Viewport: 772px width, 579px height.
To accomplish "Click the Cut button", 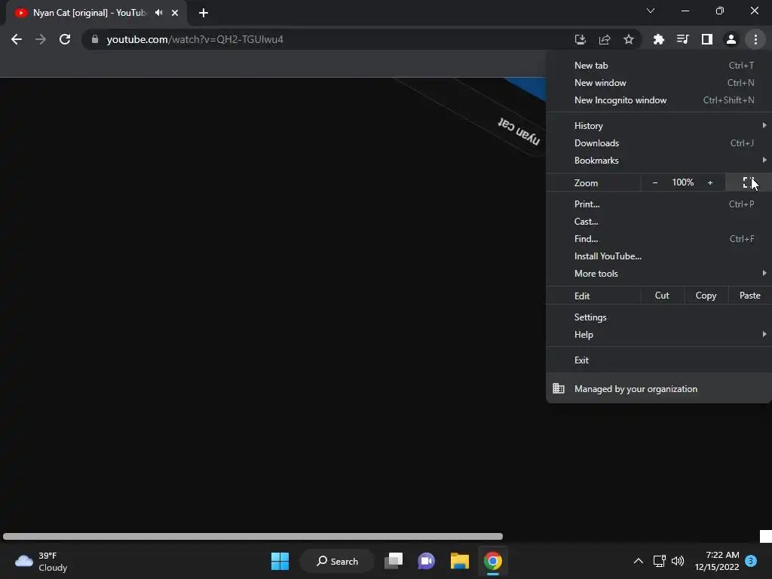I will point(662,296).
